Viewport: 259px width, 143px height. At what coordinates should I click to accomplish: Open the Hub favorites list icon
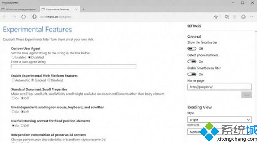pyautogui.click(x=227, y=17)
